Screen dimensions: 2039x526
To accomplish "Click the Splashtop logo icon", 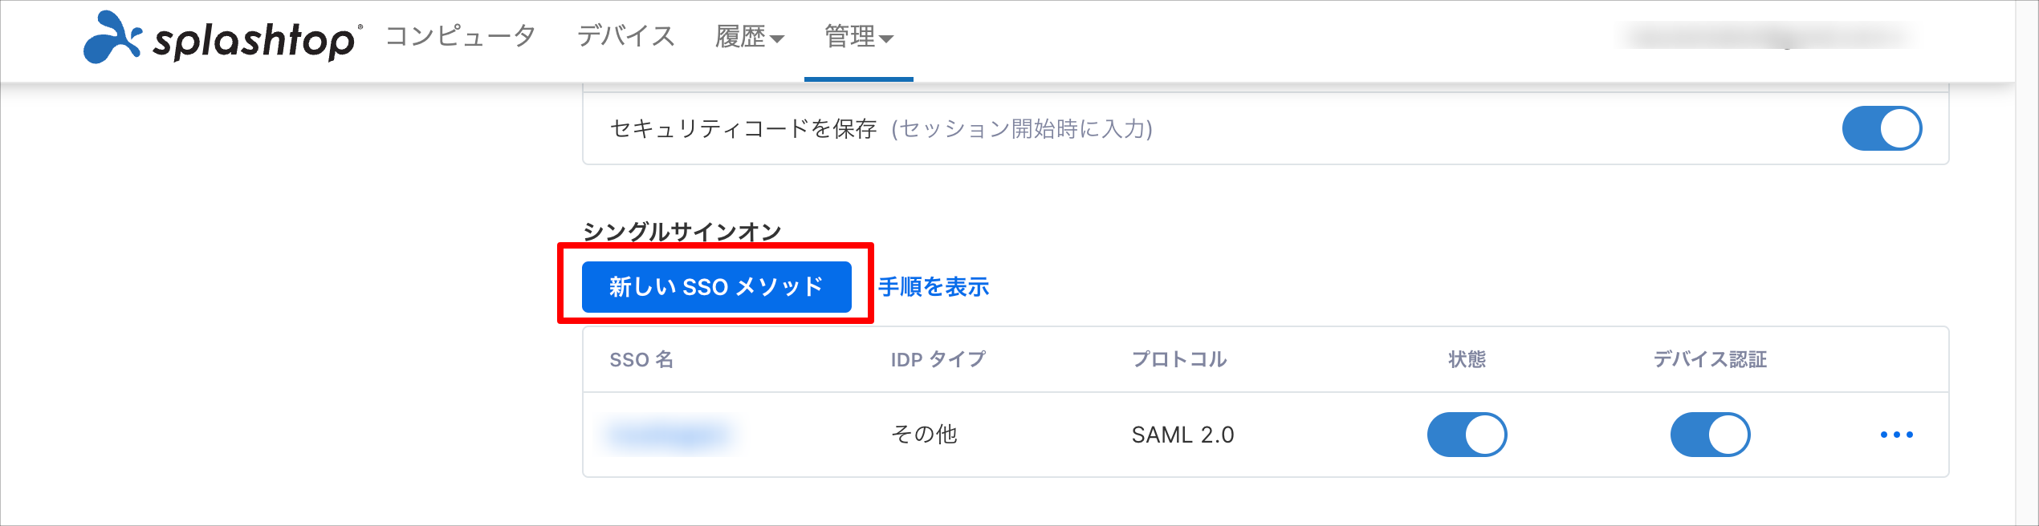I will [x=112, y=37].
